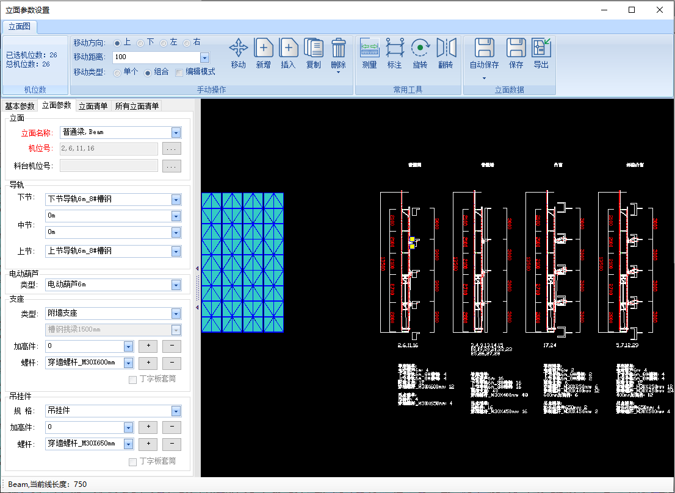Open the 电动葫芦 类型 dropdown
This screenshot has width=675, height=493.
coord(176,285)
